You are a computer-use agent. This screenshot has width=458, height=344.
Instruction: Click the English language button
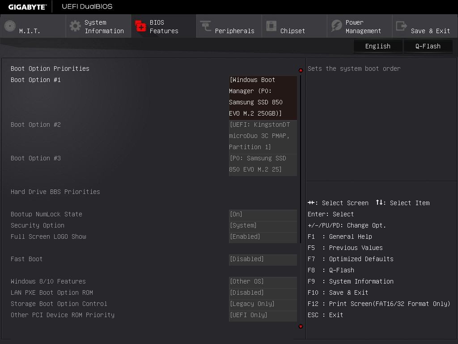[x=377, y=46]
